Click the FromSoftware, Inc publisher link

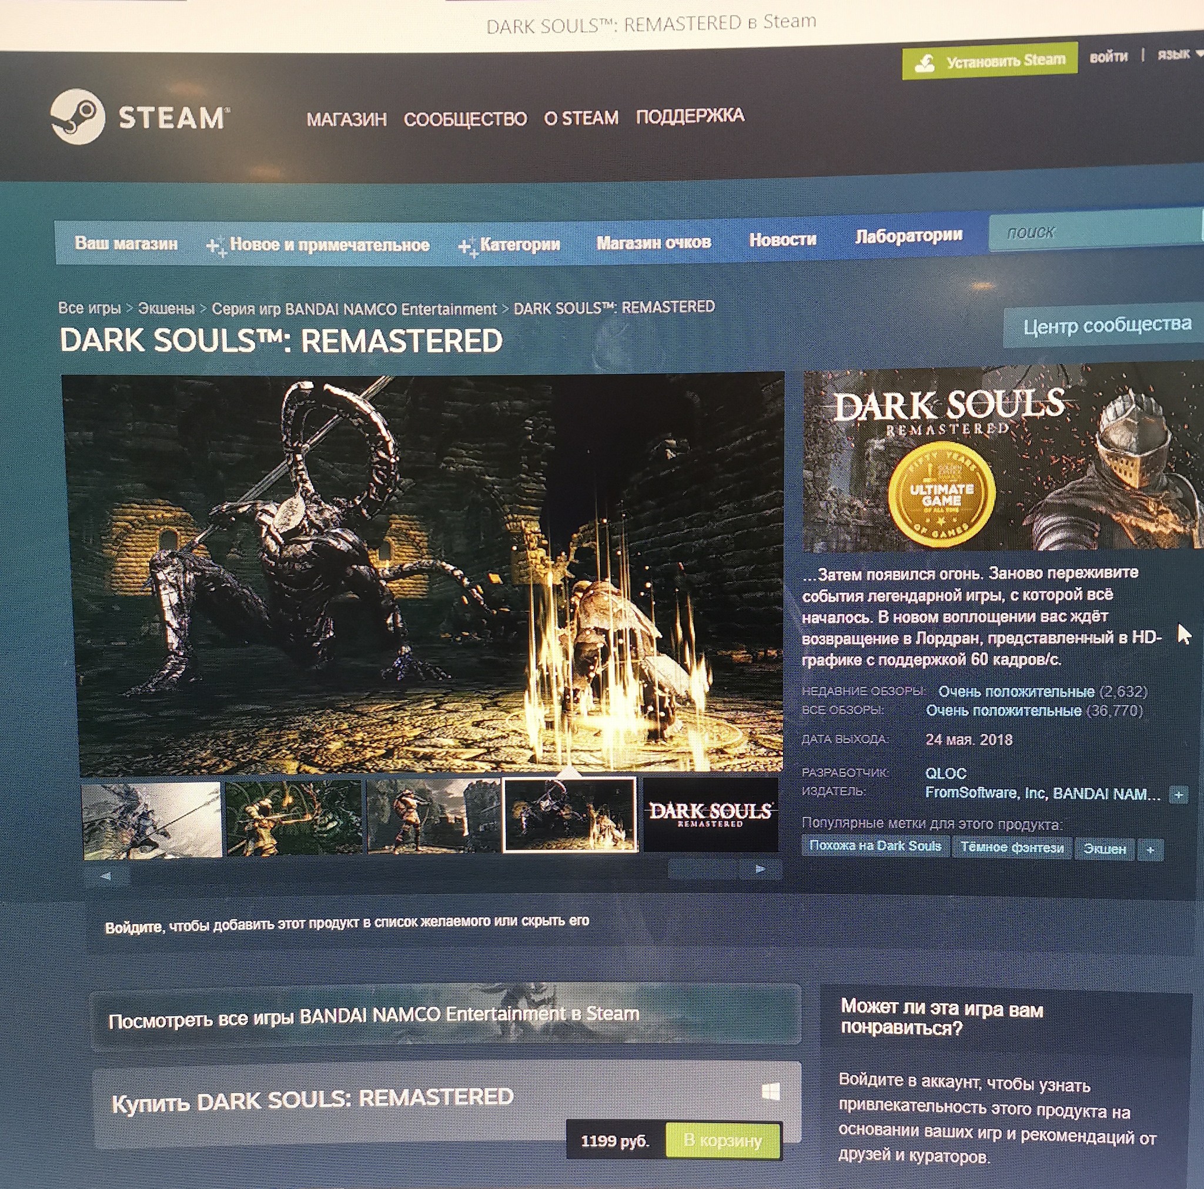pos(984,793)
